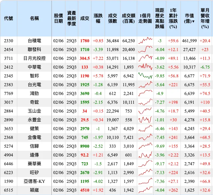Open stock name 日月光投控

pos(34,58)
